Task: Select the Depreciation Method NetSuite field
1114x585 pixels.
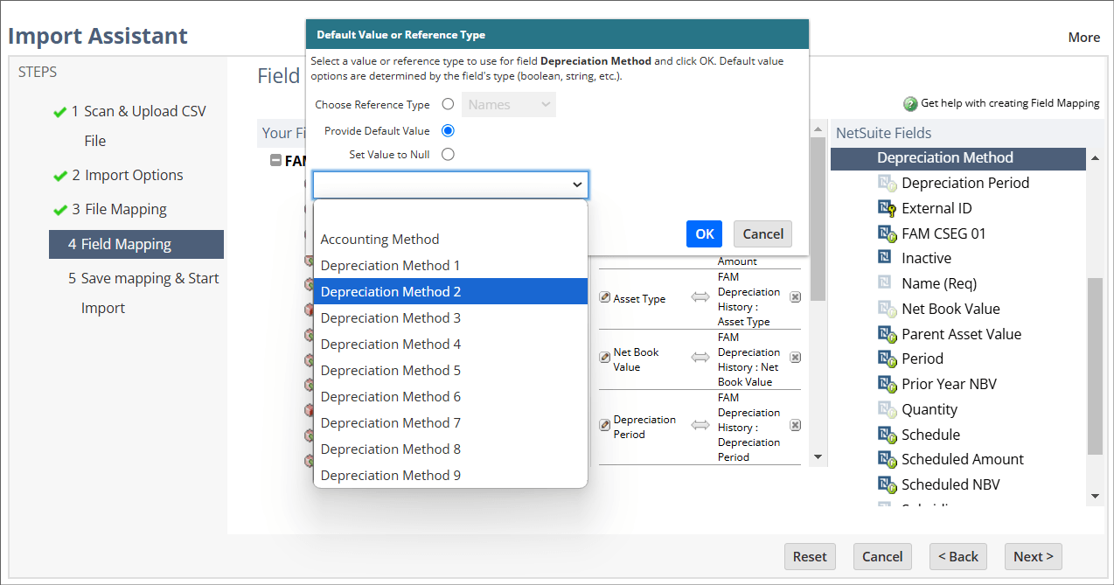Action: (958, 158)
